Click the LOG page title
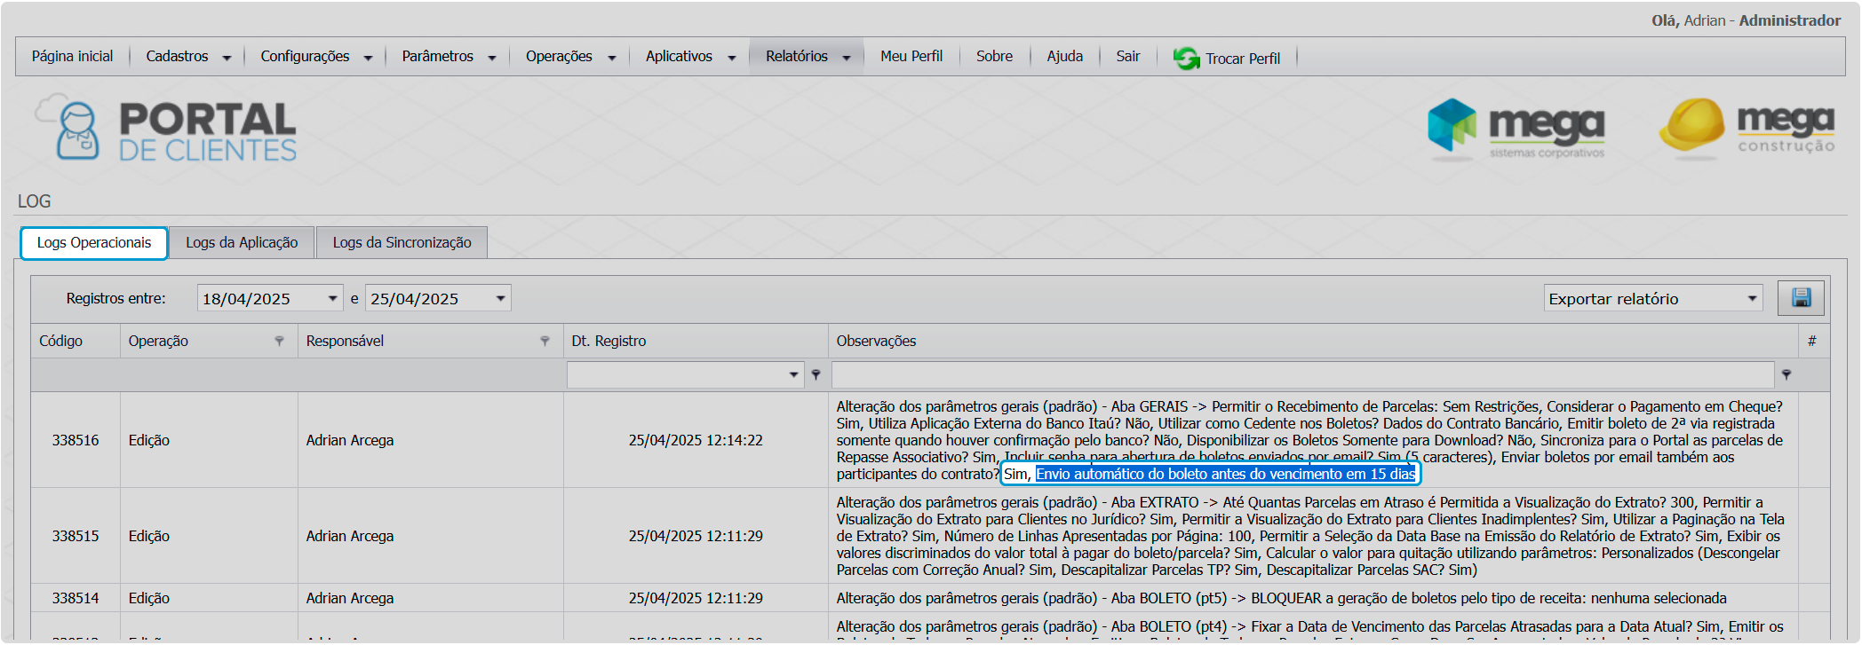 tap(35, 201)
